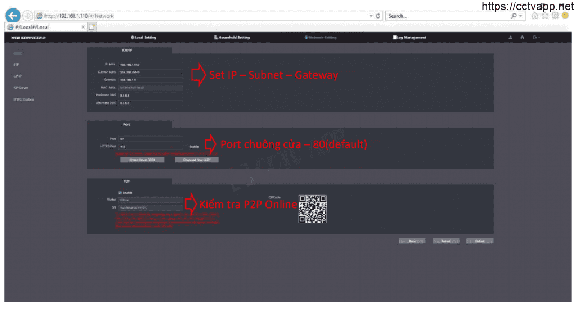Screen dimensions: 576x317
Task: Click the home icon in web service header
Action: tap(522, 38)
